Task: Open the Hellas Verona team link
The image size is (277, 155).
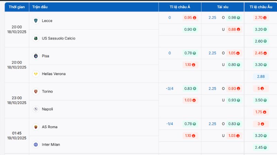Action: point(54,74)
